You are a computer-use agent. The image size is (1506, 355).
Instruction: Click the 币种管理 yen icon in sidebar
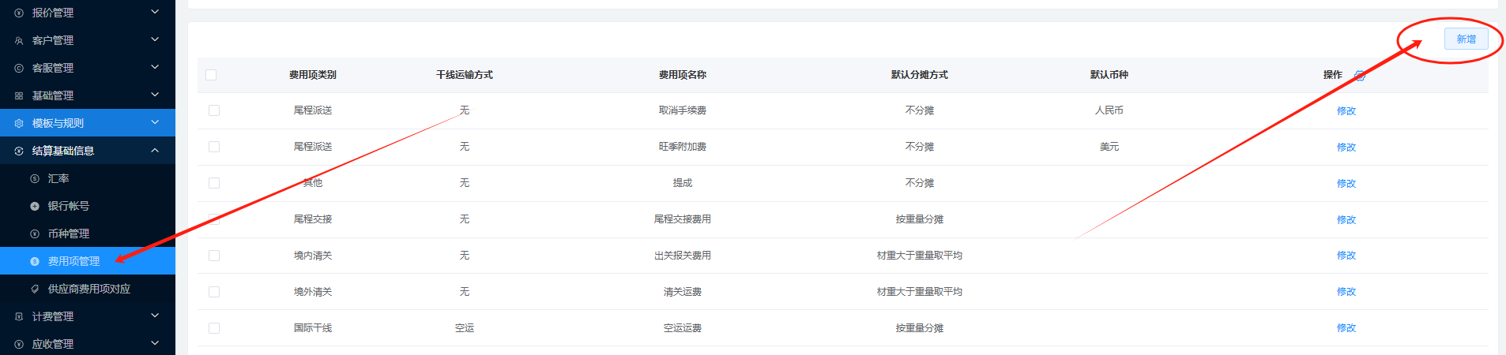point(35,234)
